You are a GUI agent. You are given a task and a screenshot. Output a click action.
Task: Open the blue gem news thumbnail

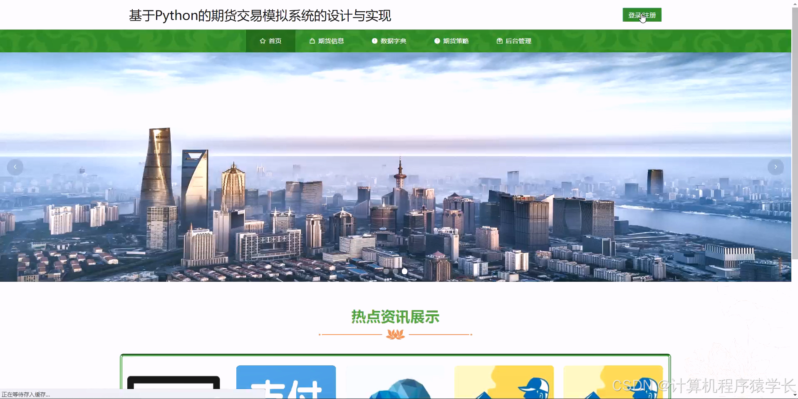[x=395, y=382]
